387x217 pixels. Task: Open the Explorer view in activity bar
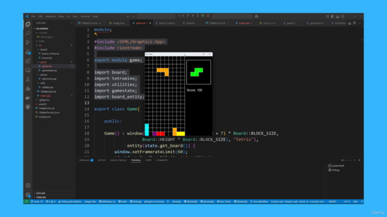pyautogui.click(x=28, y=24)
